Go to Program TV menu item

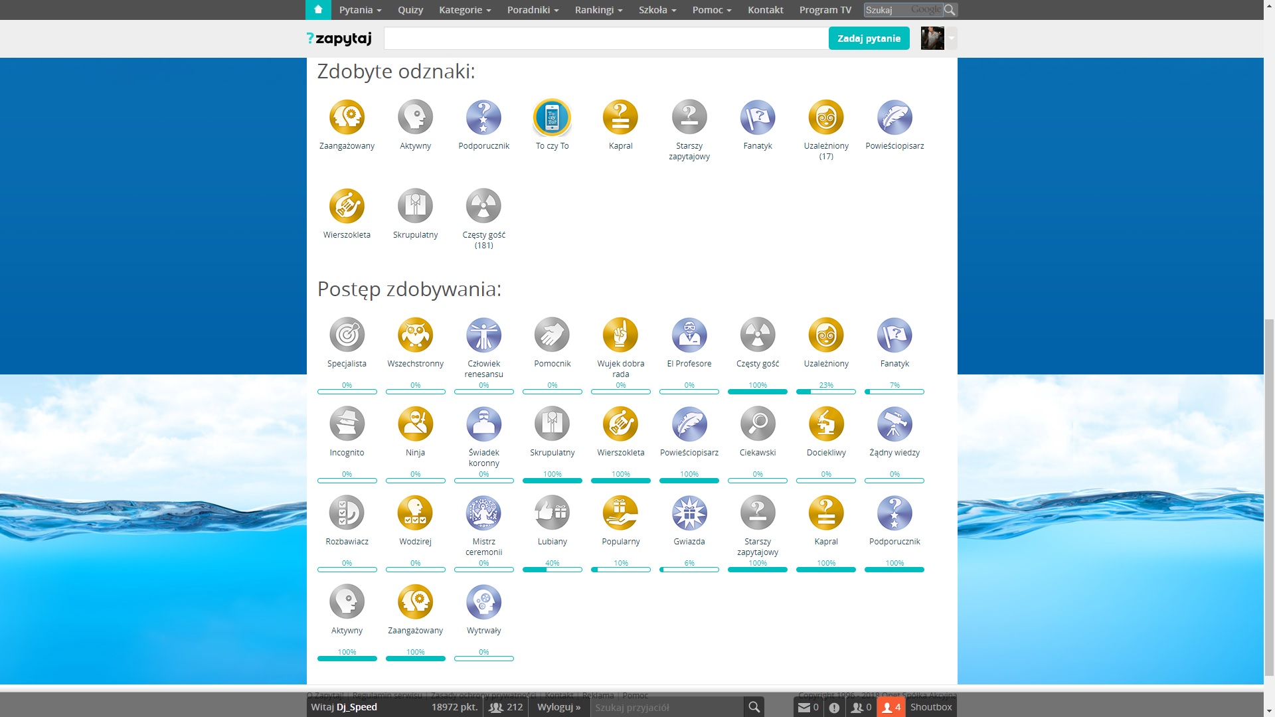(x=825, y=10)
